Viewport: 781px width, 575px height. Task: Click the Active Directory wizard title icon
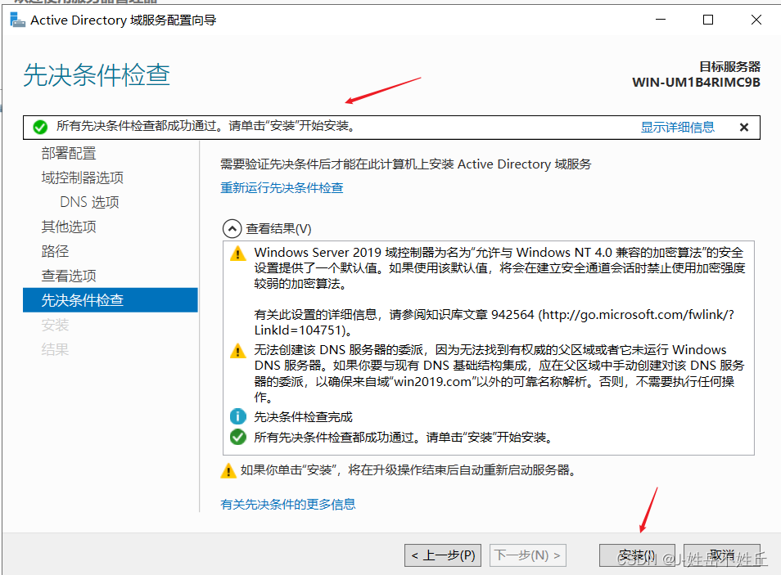pyautogui.click(x=17, y=20)
